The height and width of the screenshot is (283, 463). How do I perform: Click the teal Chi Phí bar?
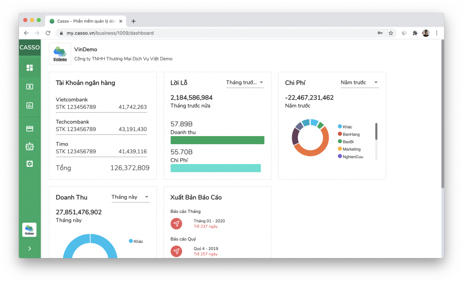click(x=216, y=168)
